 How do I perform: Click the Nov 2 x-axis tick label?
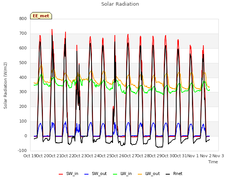point(206,156)
